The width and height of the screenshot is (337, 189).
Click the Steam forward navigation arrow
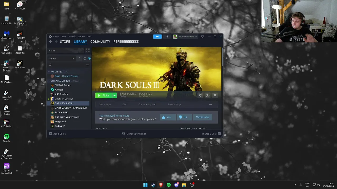tap(56, 41)
